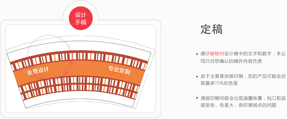This screenshot has width=287, height=119.
Task: Click the 部变色，色差大，有印刷斑点的问题 line
Action: tap(239, 105)
